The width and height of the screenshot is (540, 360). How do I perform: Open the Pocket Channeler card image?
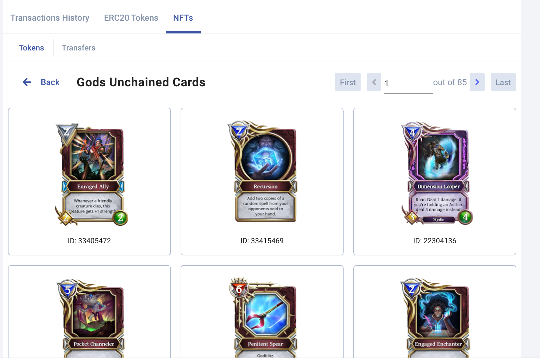(91, 318)
